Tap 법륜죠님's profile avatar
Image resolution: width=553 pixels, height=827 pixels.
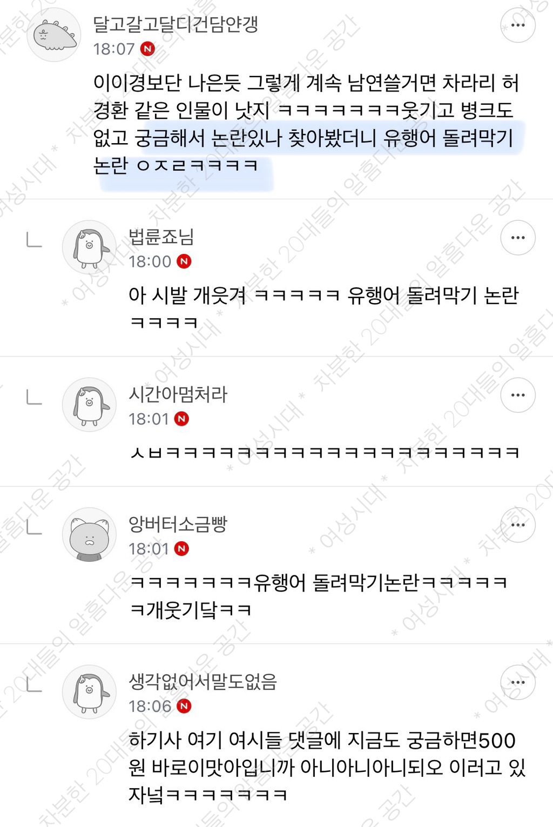click(89, 247)
